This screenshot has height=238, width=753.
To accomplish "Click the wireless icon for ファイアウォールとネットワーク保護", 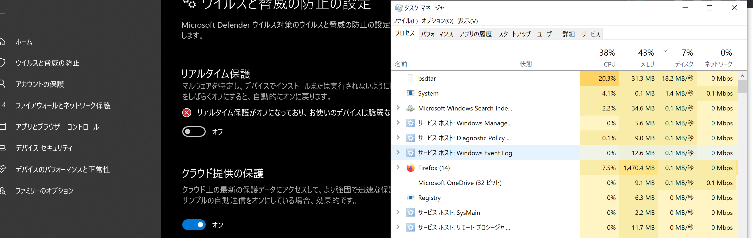I will [2, 105].
